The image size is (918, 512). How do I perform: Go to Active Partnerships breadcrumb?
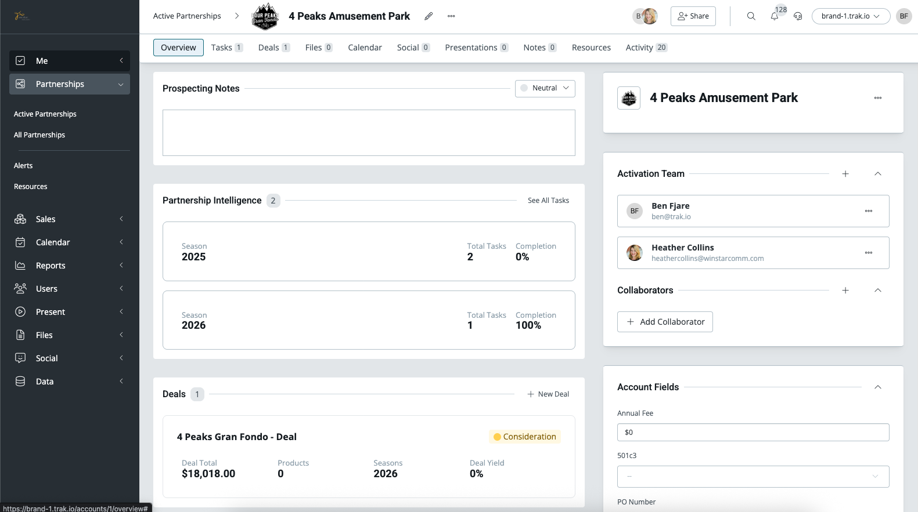click(x=187, y=16)
